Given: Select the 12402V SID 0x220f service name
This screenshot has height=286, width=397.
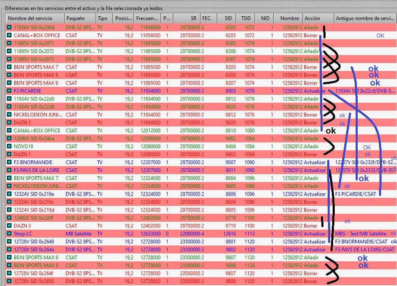Looking at the screenshot, I should (x=33, y=218).
